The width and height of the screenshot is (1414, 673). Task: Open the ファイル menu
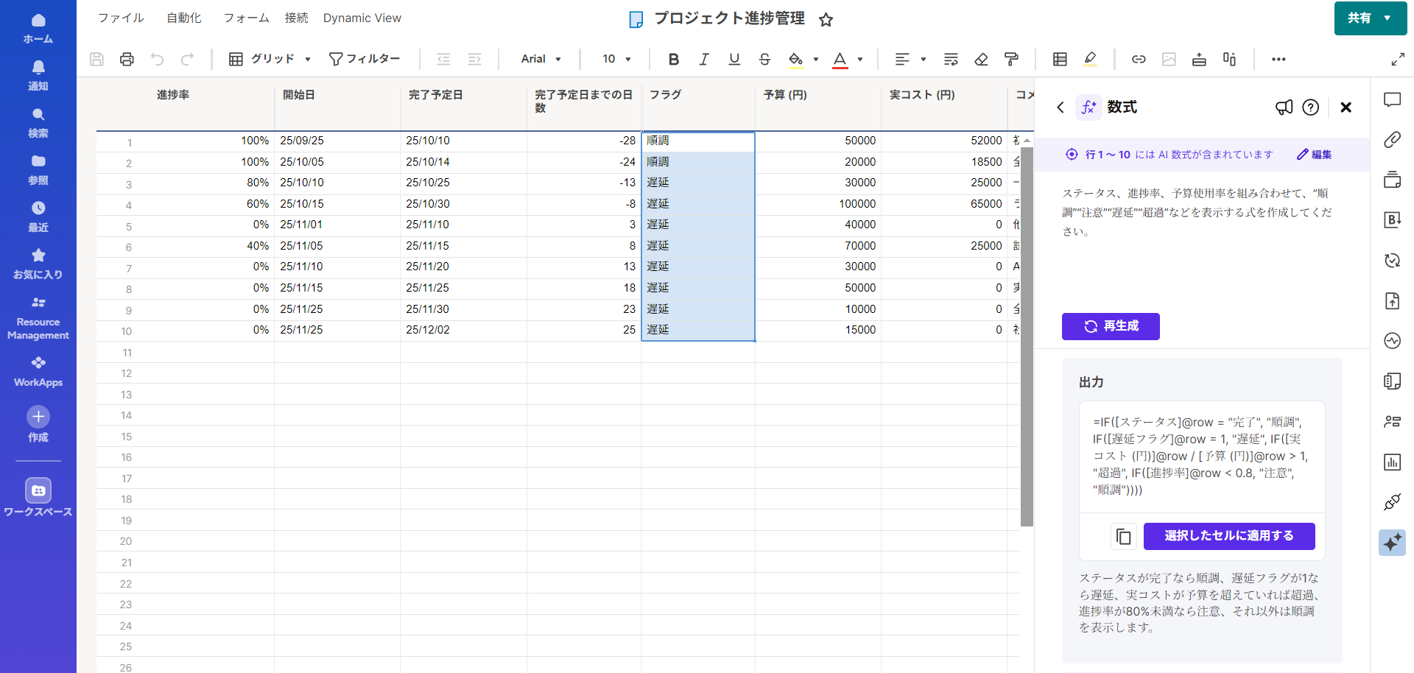121,18
